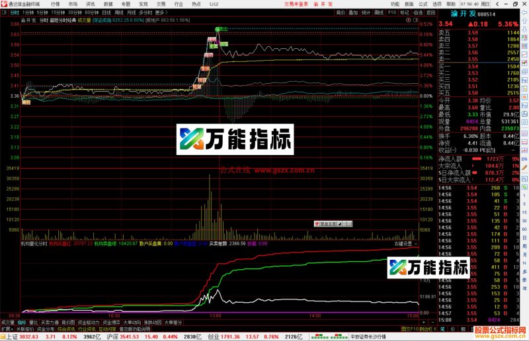
Task: Click the 竞价 button above the chart
Action: [x=341, y=13]
